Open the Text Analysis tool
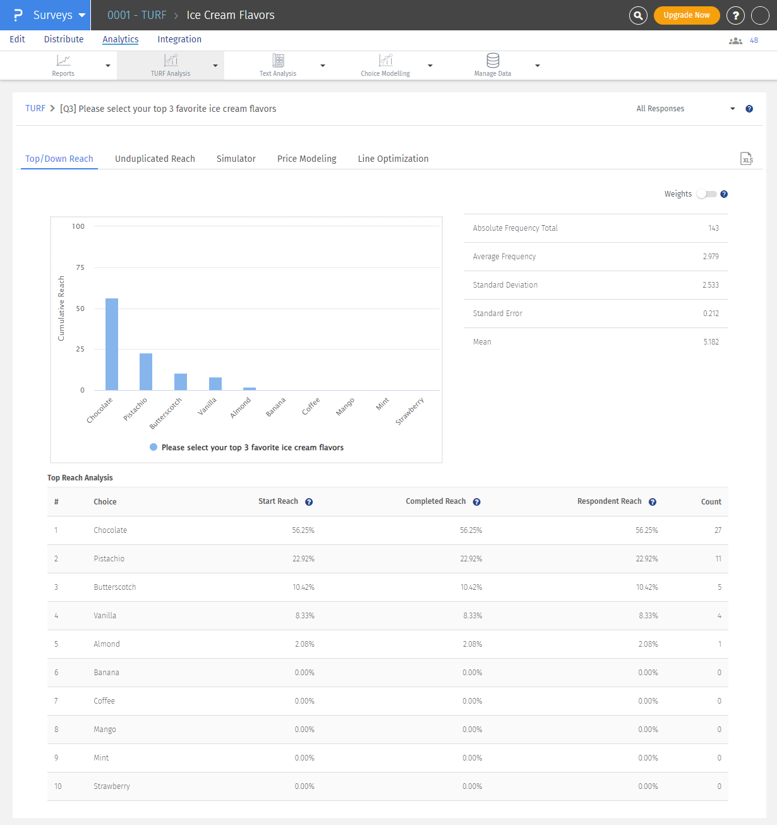The width and height of the screenshot is (777, 825). coord(277,60)
